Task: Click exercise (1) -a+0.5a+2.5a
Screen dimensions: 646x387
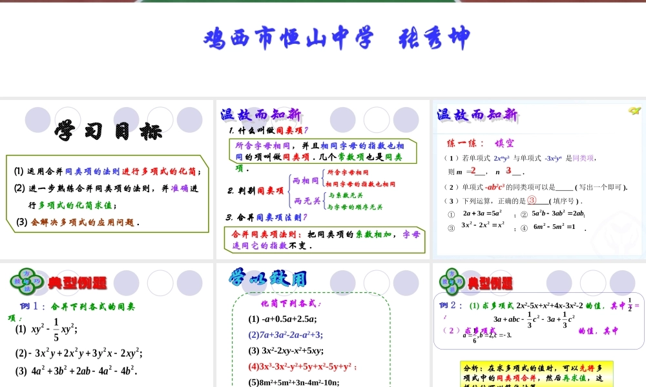Action: [x=282, y=319]
